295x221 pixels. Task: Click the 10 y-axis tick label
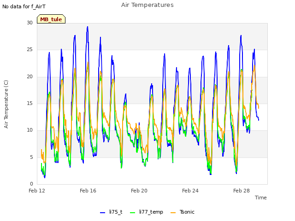[29, 130]
